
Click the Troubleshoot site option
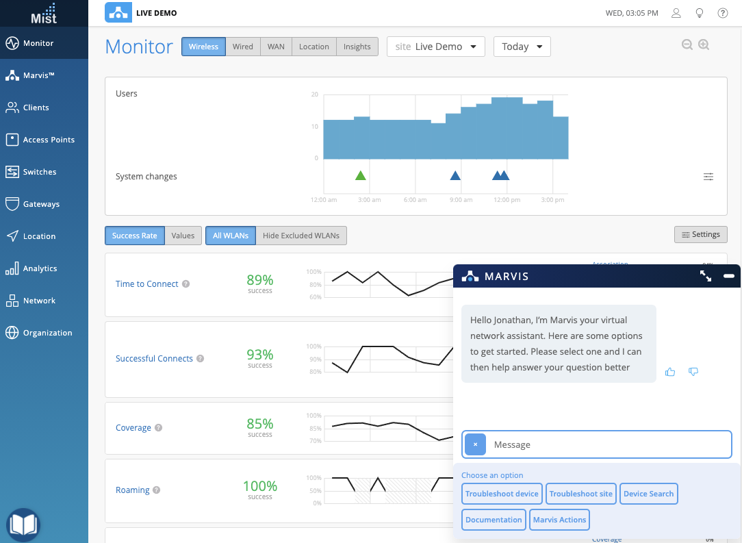click(x=580, y=494)
